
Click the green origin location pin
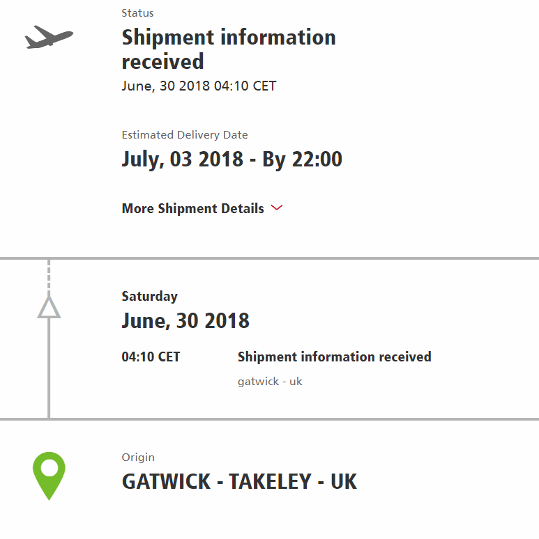(50, 476)
